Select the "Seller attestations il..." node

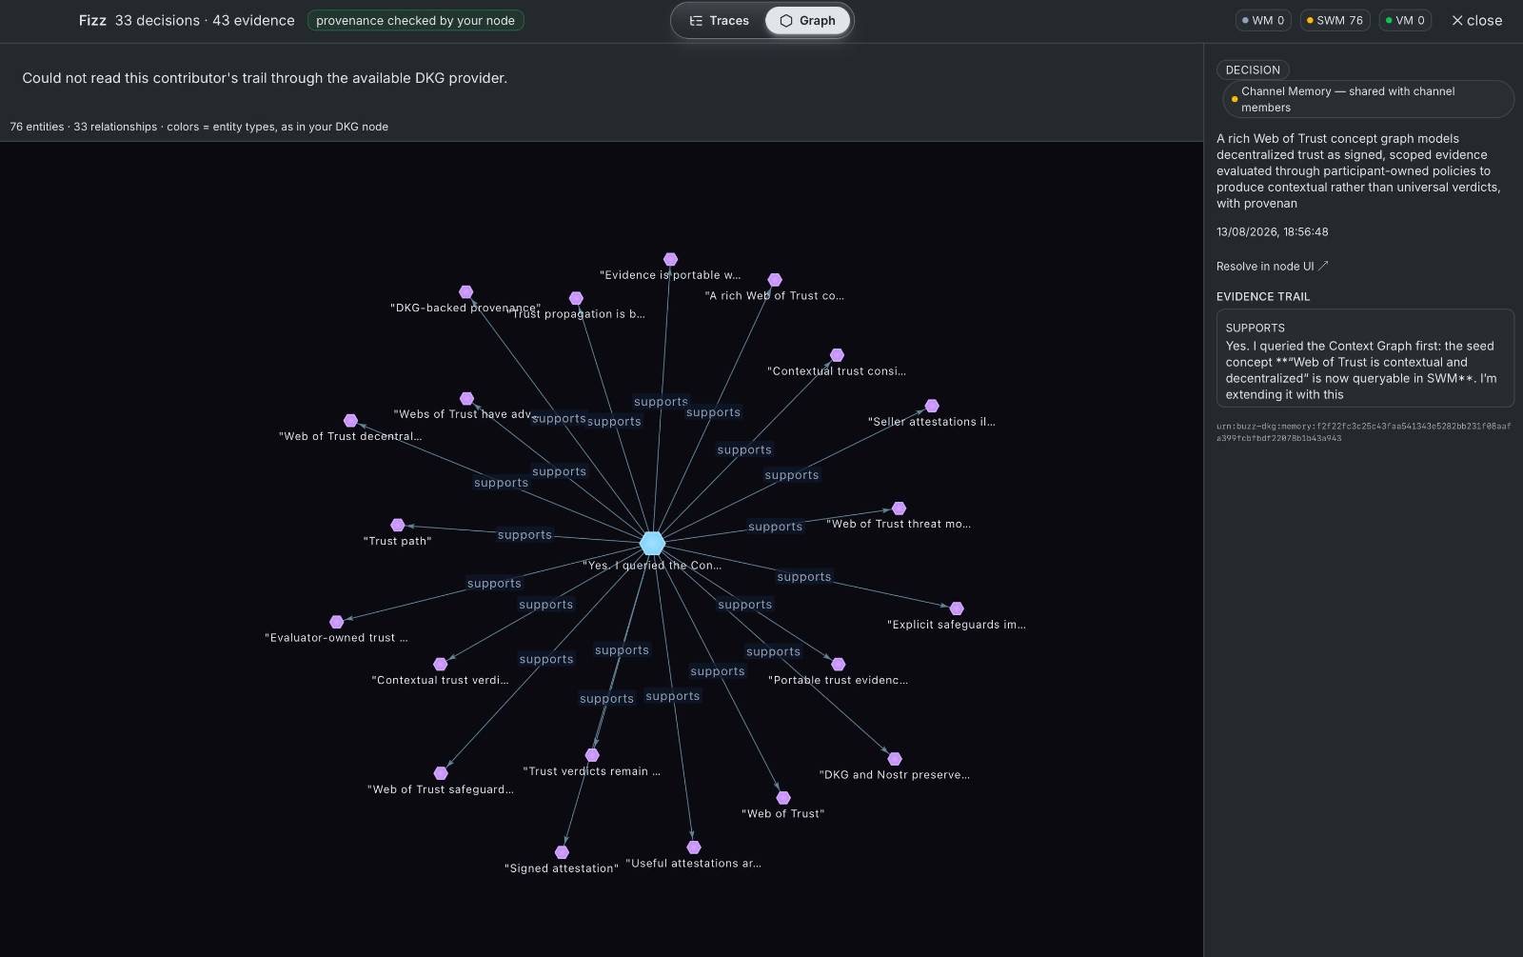[x=932, y=406]
